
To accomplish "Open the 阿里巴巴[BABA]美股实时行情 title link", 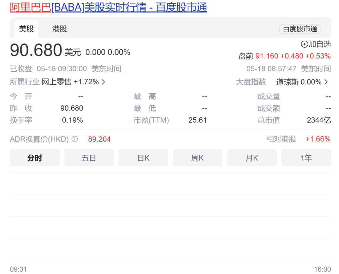I will pos(108,7).
